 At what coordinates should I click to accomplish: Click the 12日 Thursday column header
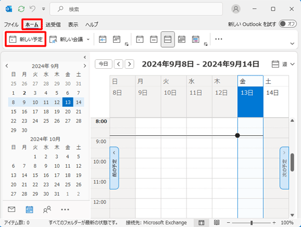tap(225, 97)
